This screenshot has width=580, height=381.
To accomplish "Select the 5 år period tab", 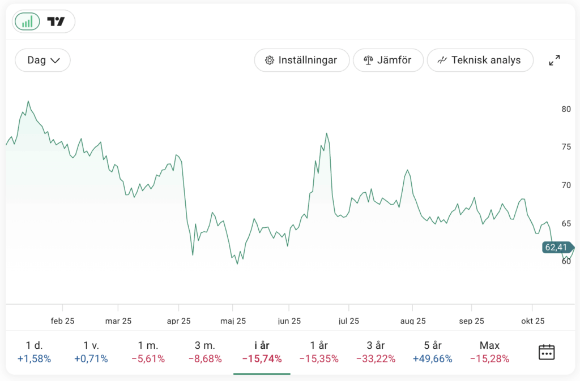I will tap(433, 352).
